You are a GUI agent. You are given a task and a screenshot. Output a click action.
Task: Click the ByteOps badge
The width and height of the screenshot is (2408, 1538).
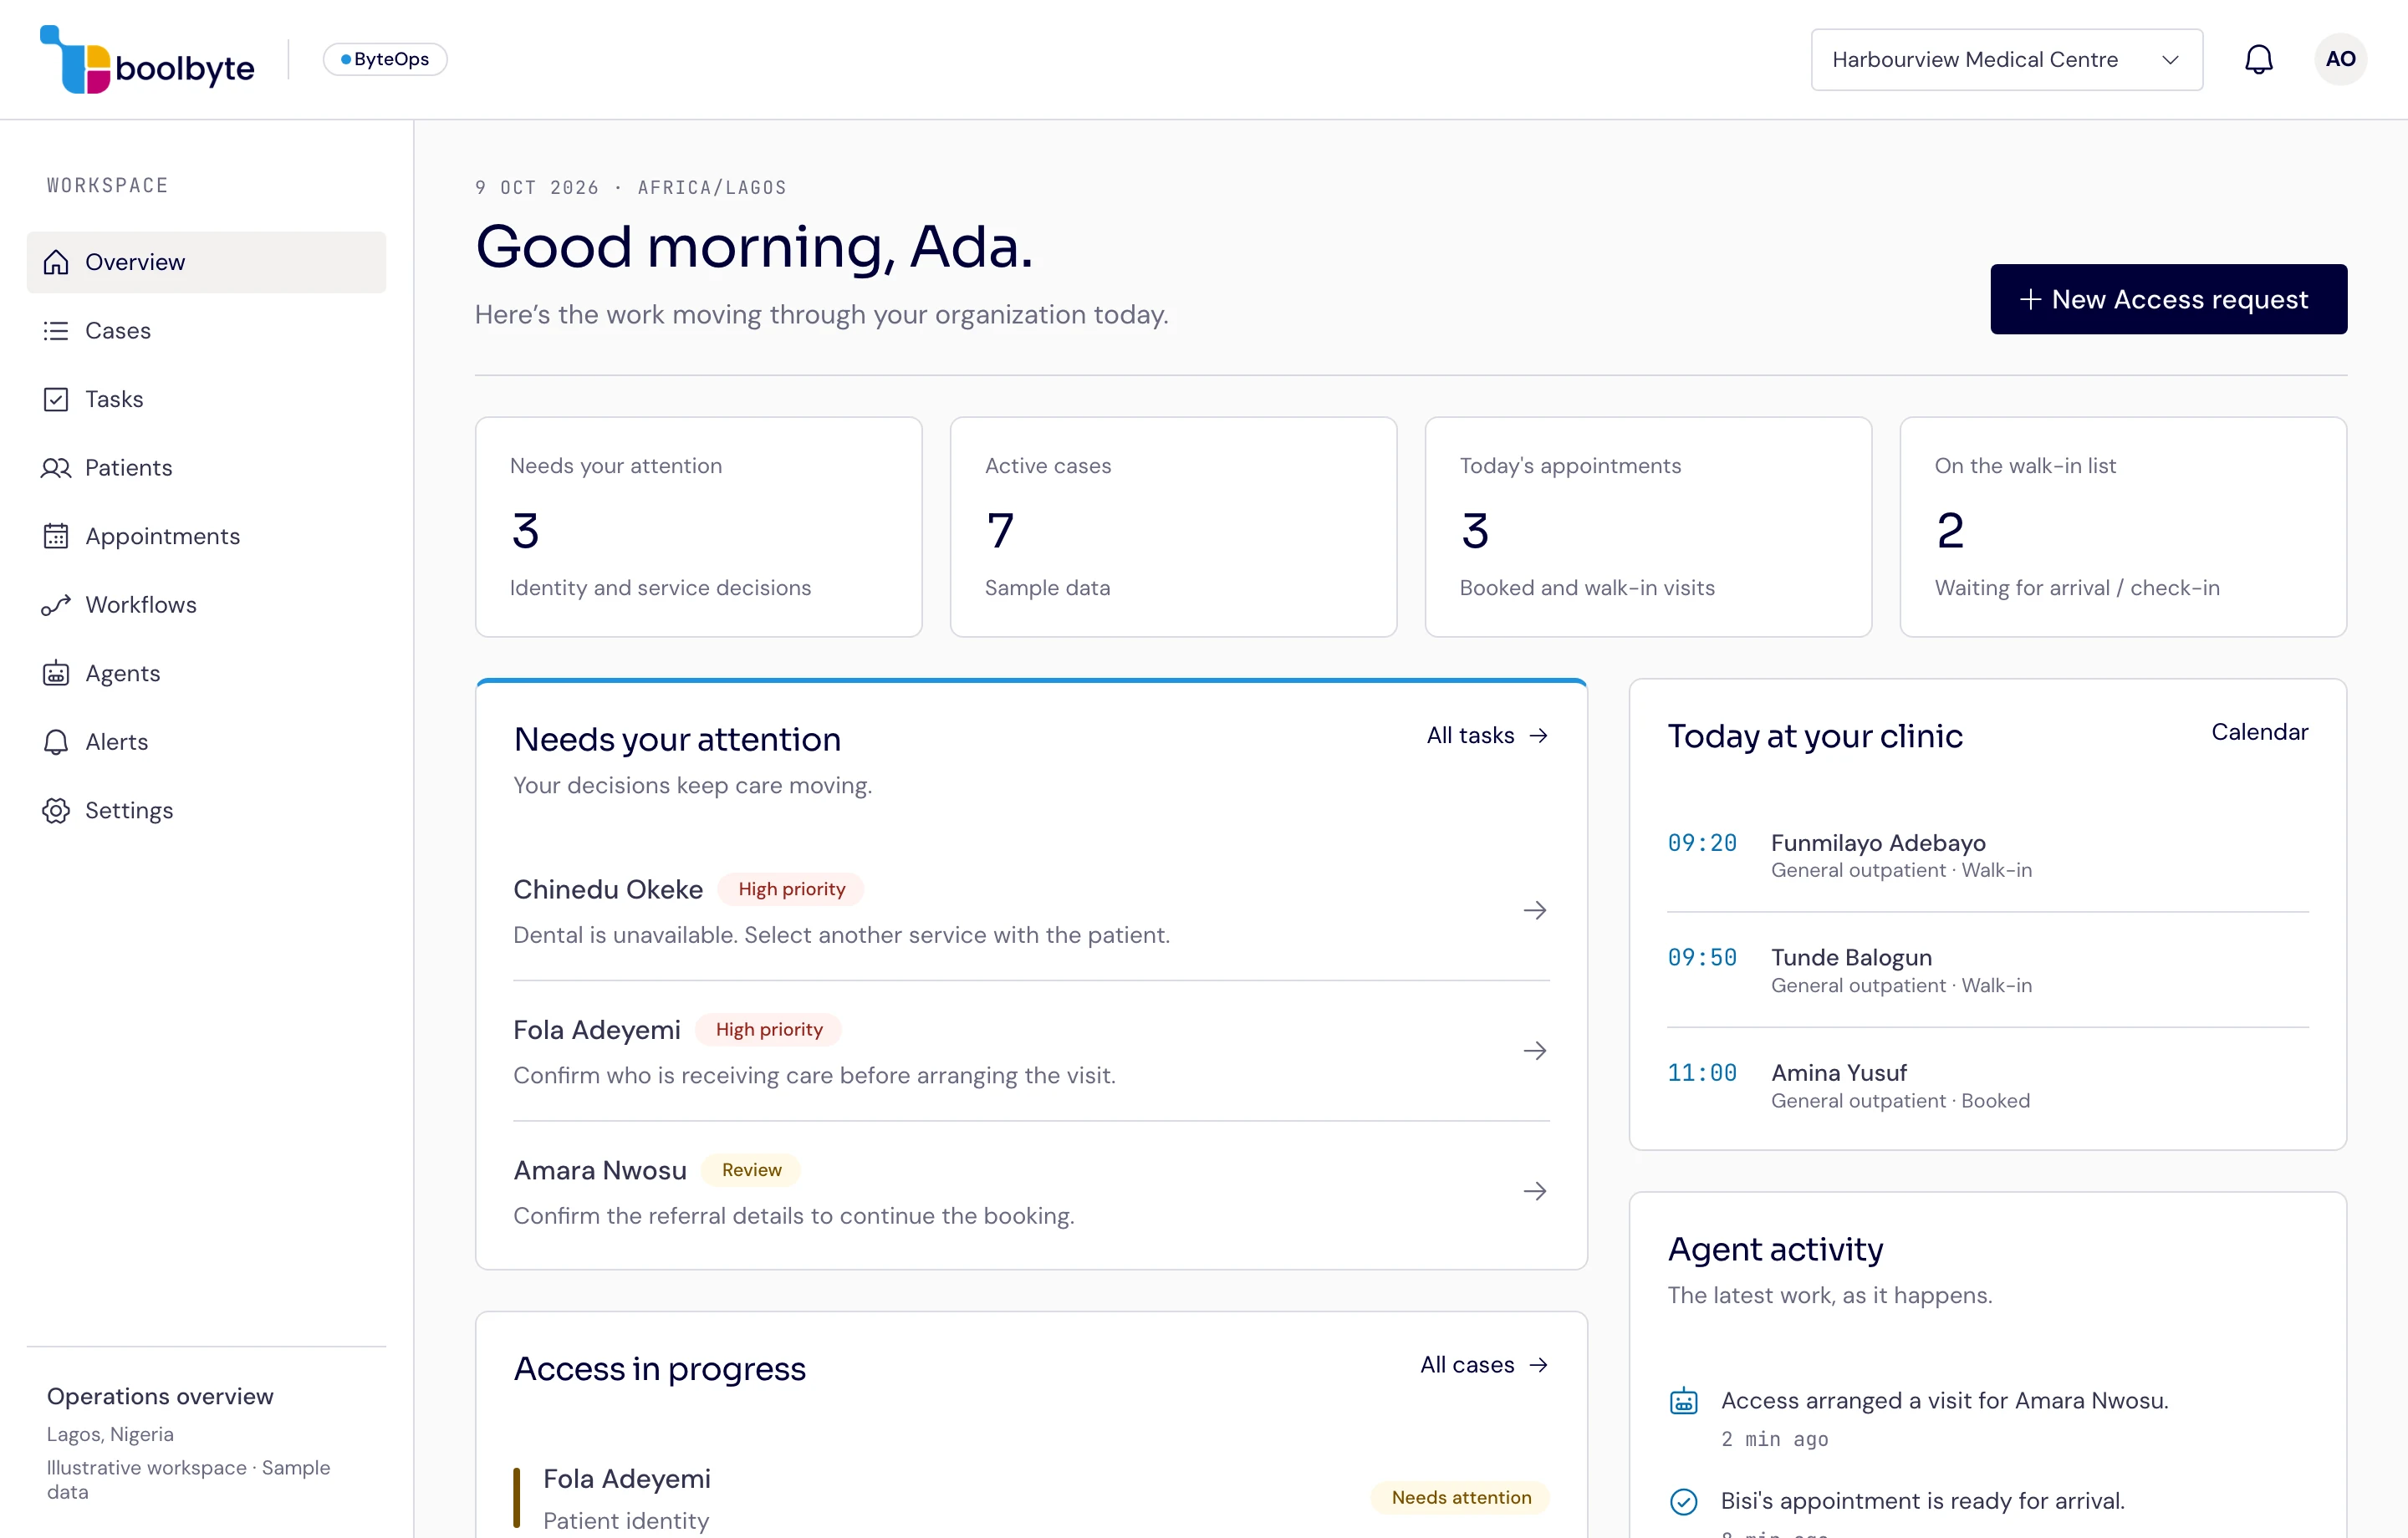385,59
